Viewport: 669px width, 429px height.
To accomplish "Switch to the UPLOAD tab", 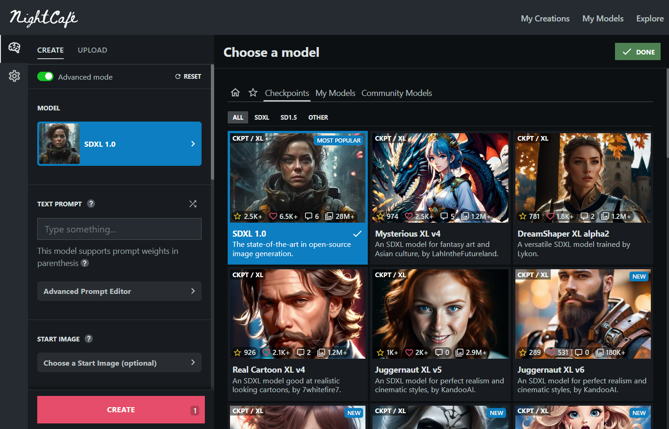I will pyautogui.click(x=92, y=50).
